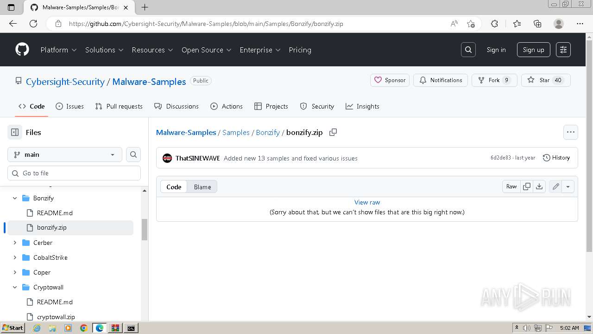Viewport: 593px width, 334px height.
Task: Open the GitHub search icon button
Action: (468, 50)
